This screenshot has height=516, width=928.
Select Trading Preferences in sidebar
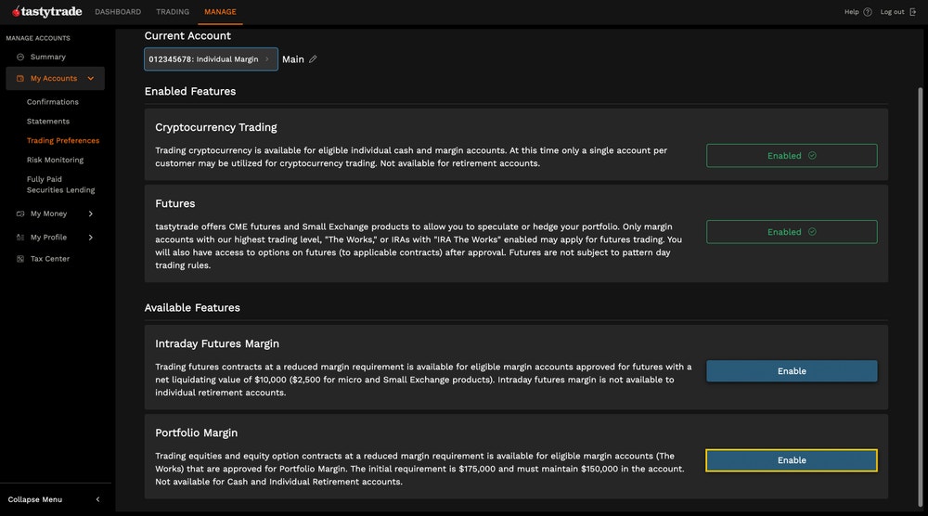[63, 140]
